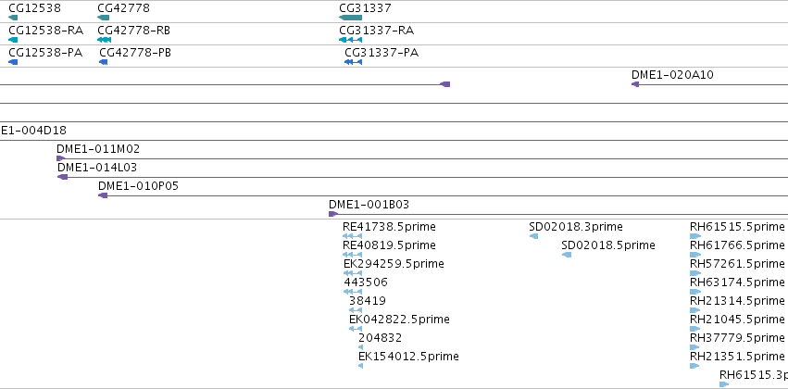788x389 pixels.
Task: Select the RH61515.5prime EST arrow
Action: [x=695, y=236]
